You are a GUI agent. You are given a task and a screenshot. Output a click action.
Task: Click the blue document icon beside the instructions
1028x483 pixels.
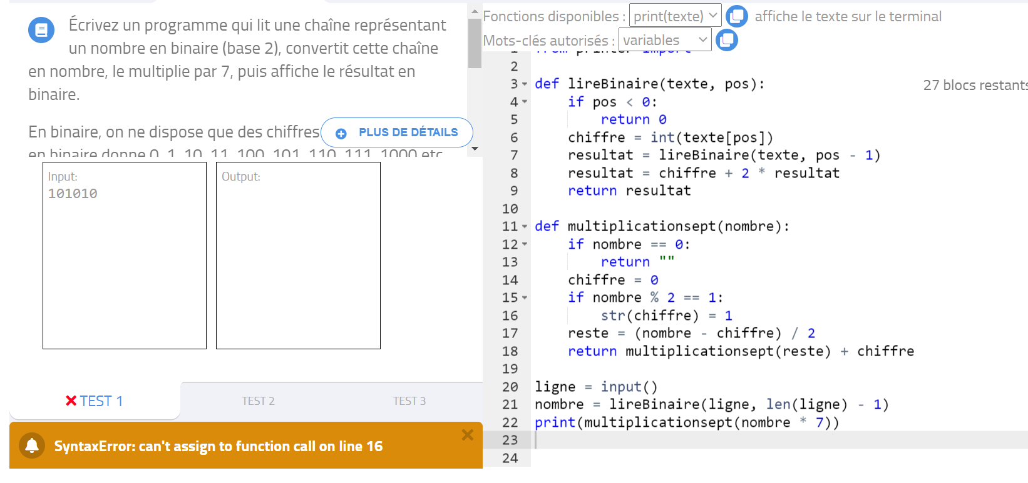point(41,30)
